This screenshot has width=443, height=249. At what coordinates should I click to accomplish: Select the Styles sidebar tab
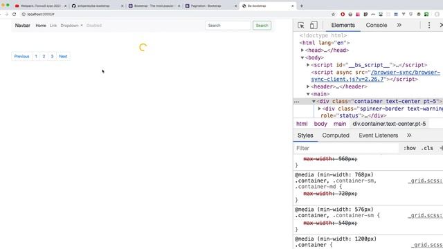click(x=305, y=136)
